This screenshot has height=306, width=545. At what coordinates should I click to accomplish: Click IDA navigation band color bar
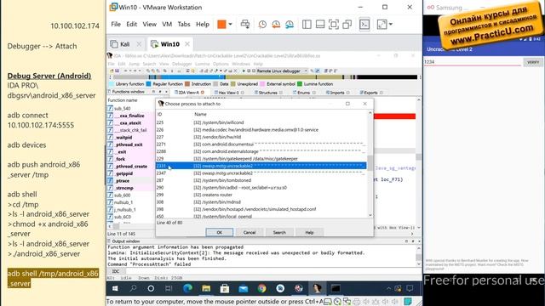click(x=265, y=77)
